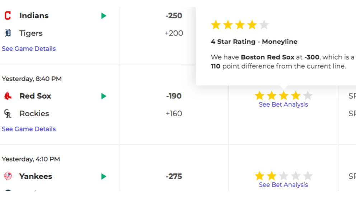The height and width of the screenshot is (201, 356).
Task: Select the Rockies +160 moneyline odds
Action: click(x=174, y=113)
